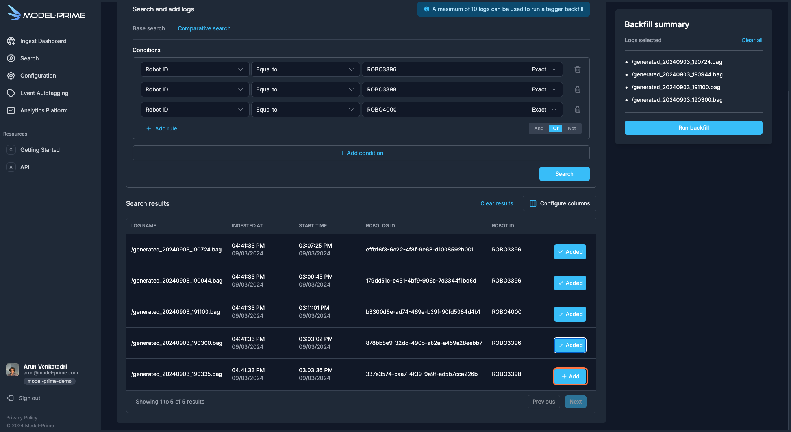This screenshot has height=432, width=791.
Task: Click the Log Name column header
Action: [143, 226]
